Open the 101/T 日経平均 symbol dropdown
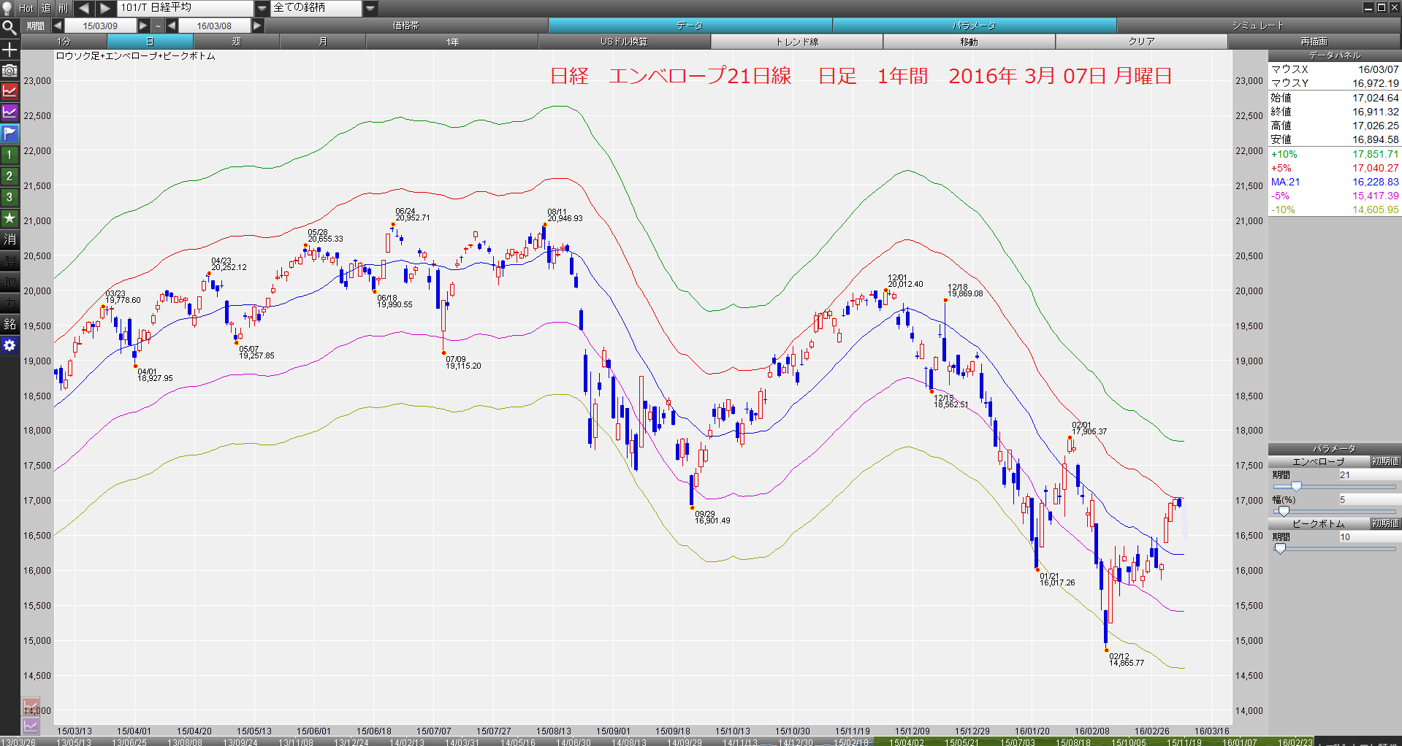The height and width of the screenshot is (746, 1402). pyautogui.click(x=262, y=8)
